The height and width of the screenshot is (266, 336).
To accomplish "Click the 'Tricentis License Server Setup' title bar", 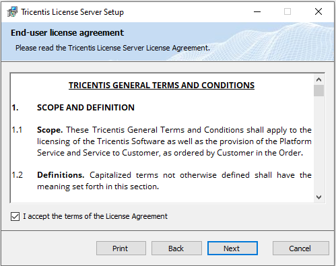I will tap(72, 12).
